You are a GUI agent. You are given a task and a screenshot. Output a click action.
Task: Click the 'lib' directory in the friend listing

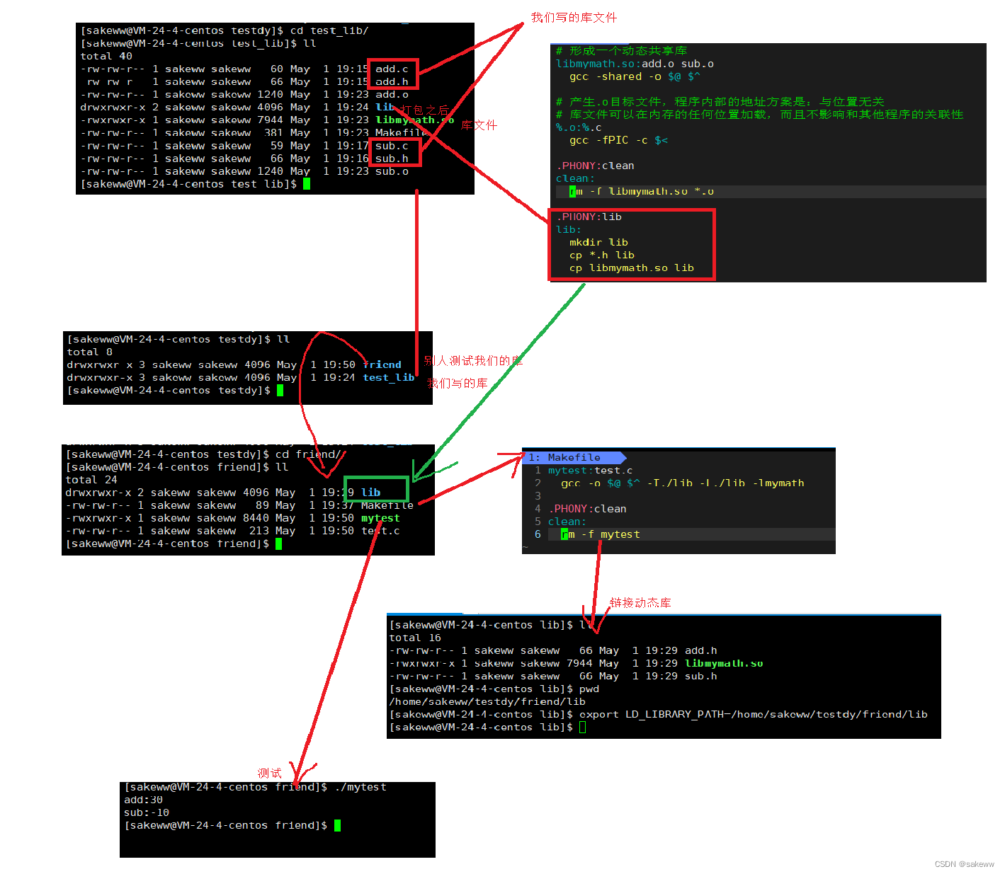click(370, 493)
